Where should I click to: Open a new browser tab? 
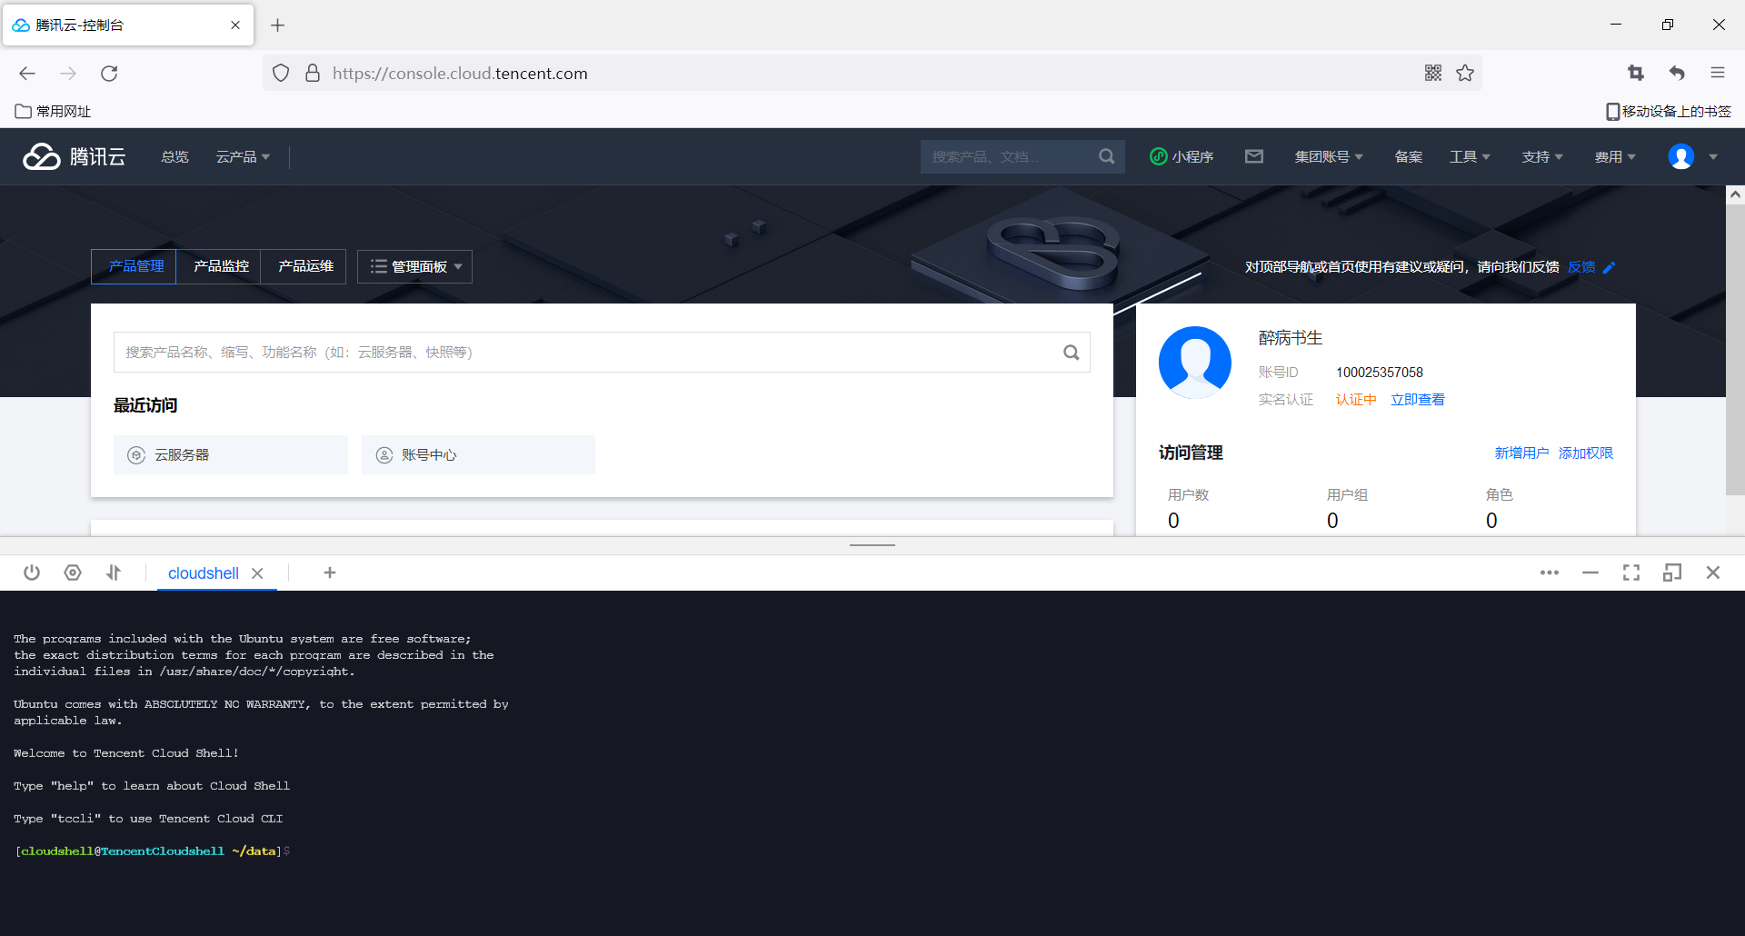click(x=278, y=25)
